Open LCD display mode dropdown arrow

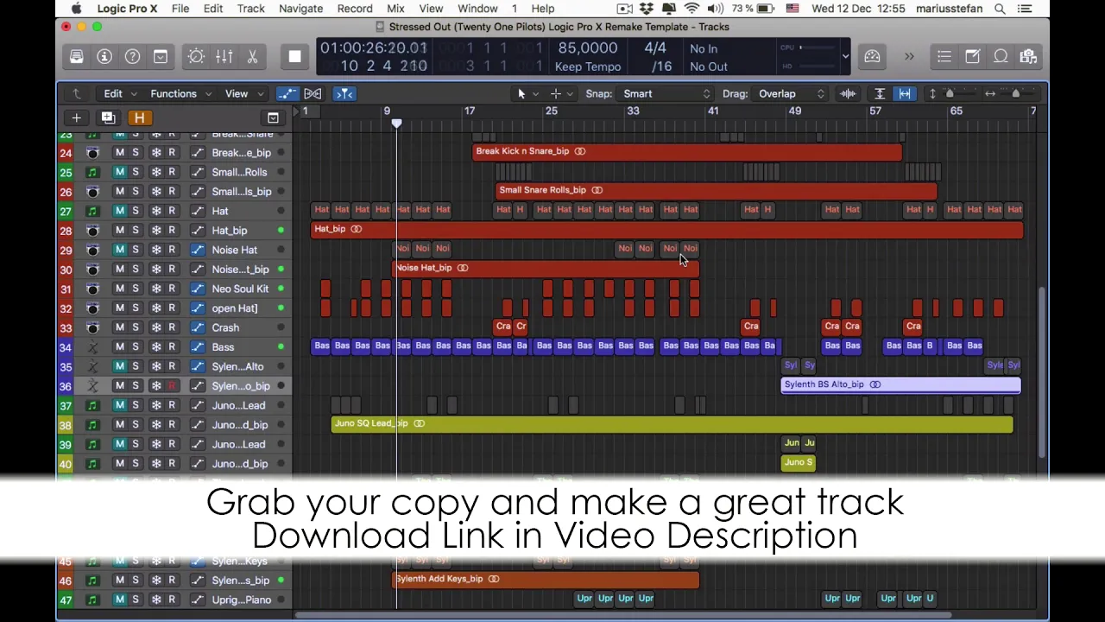pyautogui.click(x=845, y=57)
